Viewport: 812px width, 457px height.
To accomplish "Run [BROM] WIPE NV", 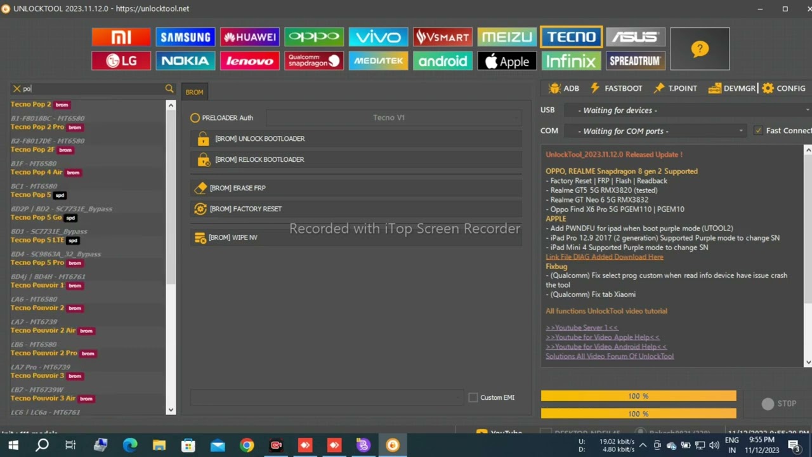I will click(356, 237).
